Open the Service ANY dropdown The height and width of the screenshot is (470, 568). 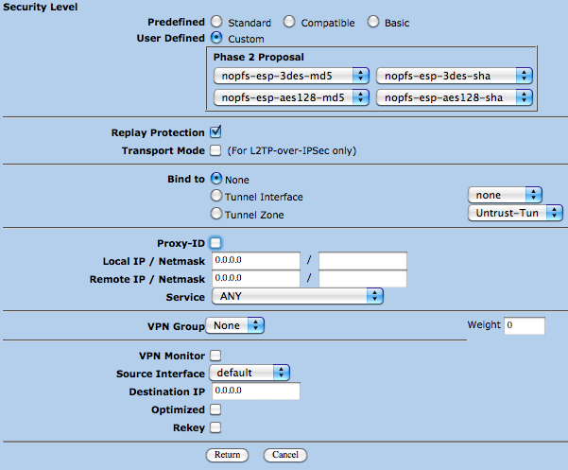(298, 296)
